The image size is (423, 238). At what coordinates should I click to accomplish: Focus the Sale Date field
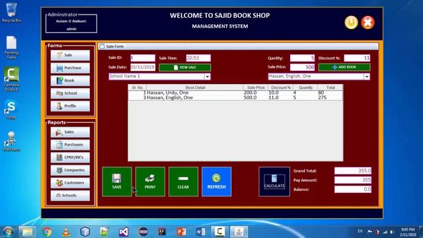pos(143,67)
